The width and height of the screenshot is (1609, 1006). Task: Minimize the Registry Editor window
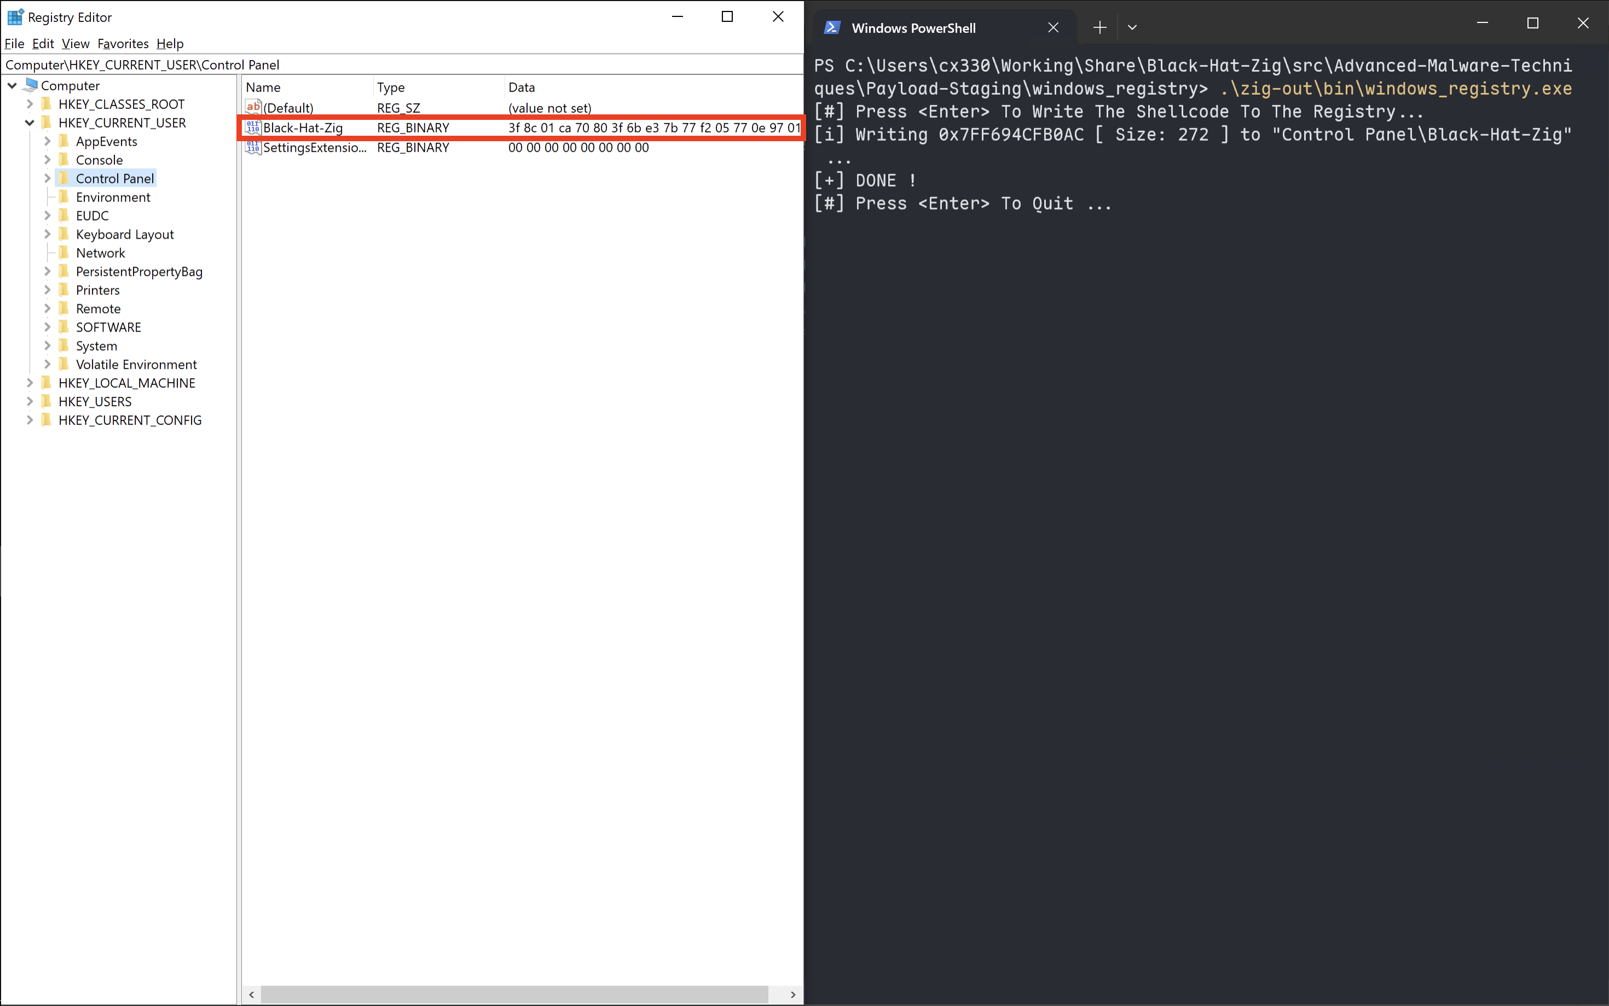[x=677, y=16]
